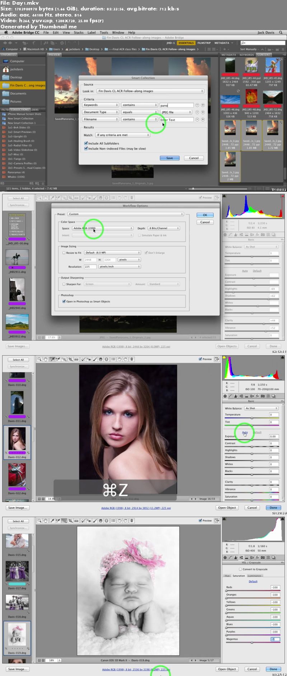
Task: Open the preferences list icon above the baby photo
Action: tap(113, 521)
